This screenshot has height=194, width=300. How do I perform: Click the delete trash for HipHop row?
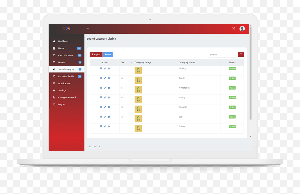109,68
